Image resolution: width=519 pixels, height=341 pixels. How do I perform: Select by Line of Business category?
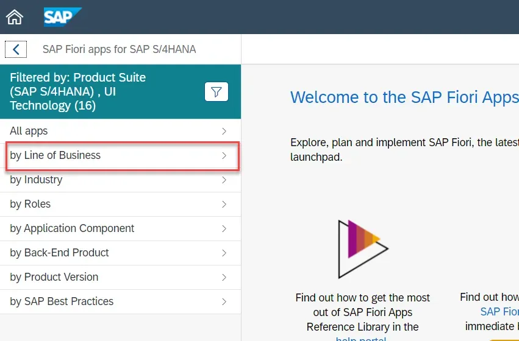click(55, 155)
